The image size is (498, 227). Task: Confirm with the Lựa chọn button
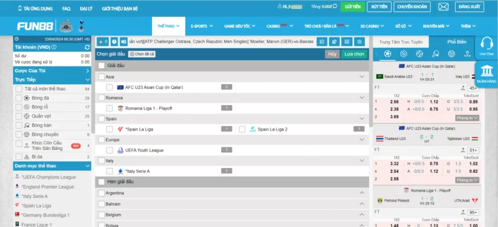[354, 54]
